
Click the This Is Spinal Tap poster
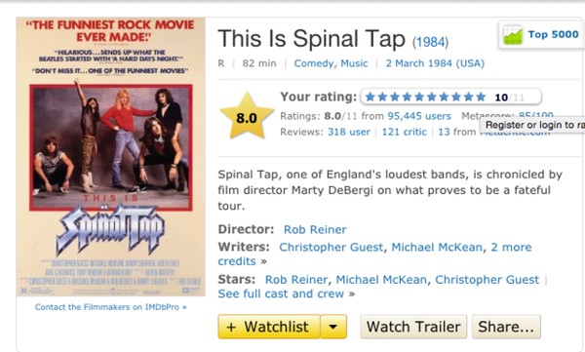(111, 157)
